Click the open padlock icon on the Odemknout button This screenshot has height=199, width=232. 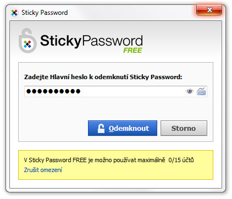point(101,128)
